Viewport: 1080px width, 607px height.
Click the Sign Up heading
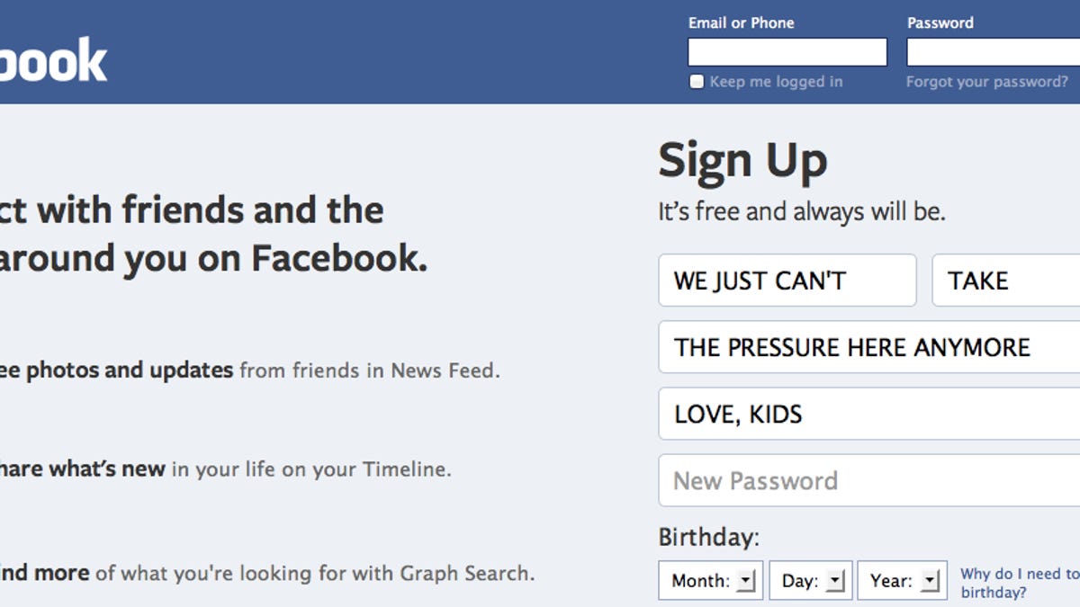click(742, 162)
